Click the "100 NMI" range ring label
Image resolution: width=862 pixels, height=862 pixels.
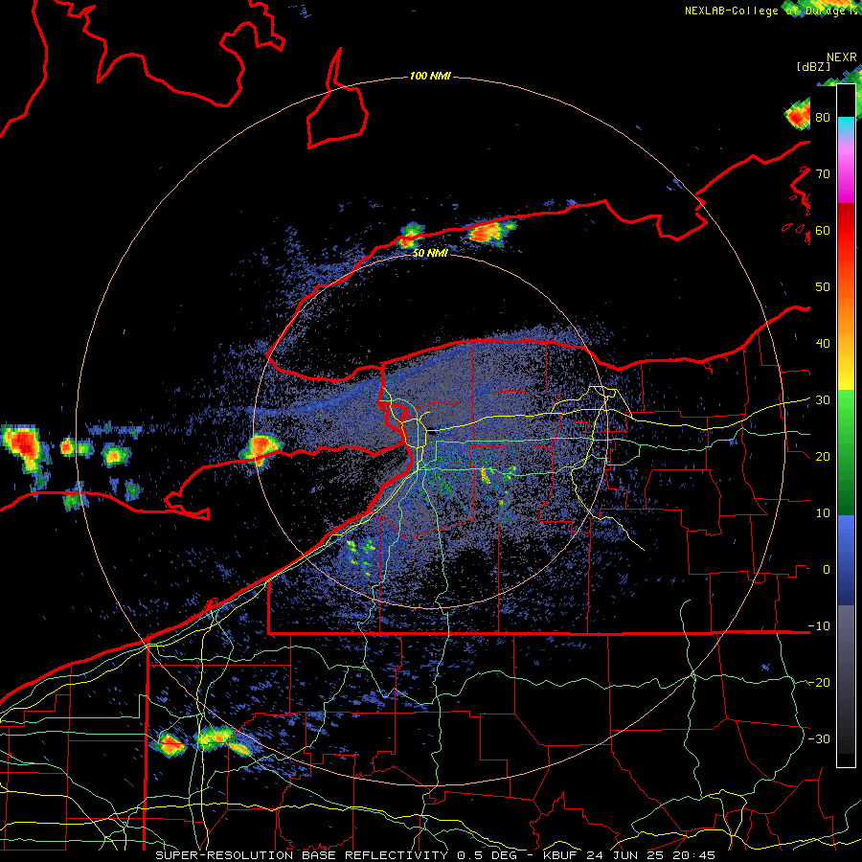pyautogui.click(x=430, y=76)
